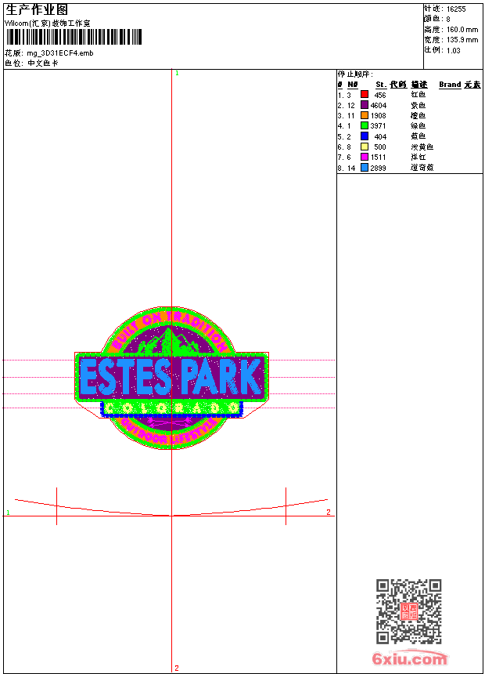Click the 米黄色 color description
The width and height of the screenshot is (485, 674).
pyautogui.click(x=422, y=147)
